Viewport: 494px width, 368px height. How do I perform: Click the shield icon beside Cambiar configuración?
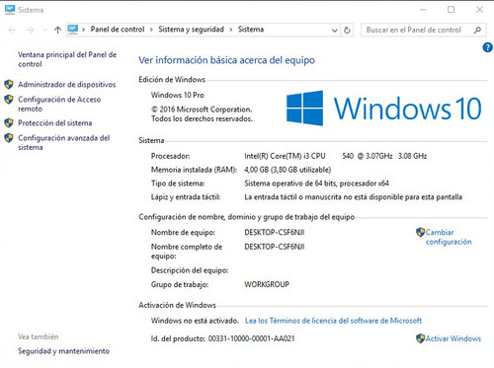(x=420, y=232)
